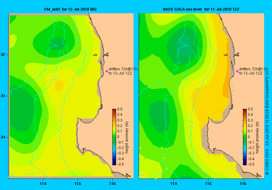Click the 0.1 tick on IMOS GSLA colorbar
The height and width of the screenshot is (190, 272).
pyautogui.click(x=250, y=131)
